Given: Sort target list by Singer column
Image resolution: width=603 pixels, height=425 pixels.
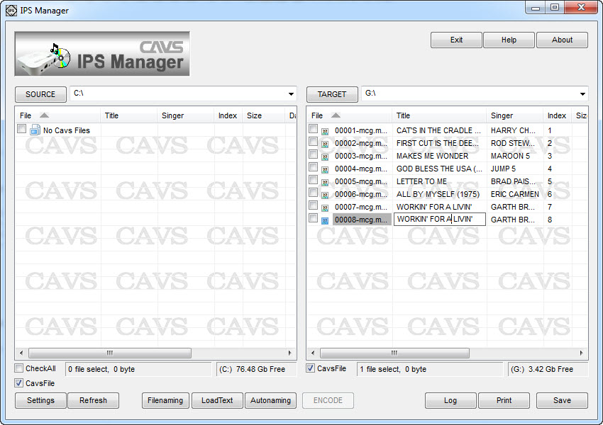Looking at the screenshot, I should [502, 115].
